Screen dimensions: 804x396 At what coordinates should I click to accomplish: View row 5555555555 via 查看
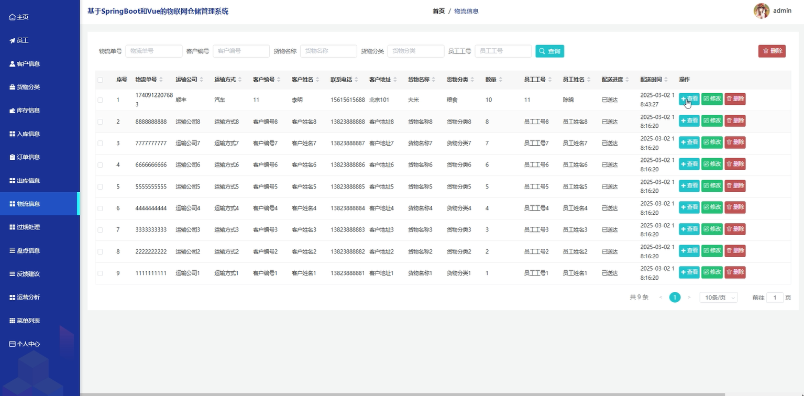689,186
